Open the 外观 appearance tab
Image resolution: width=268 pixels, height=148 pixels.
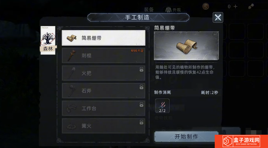(173, 10)
